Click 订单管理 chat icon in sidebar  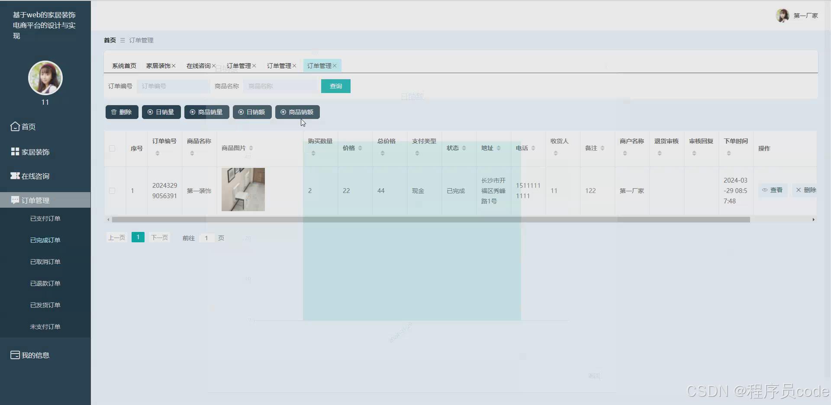tap(15, 200)
